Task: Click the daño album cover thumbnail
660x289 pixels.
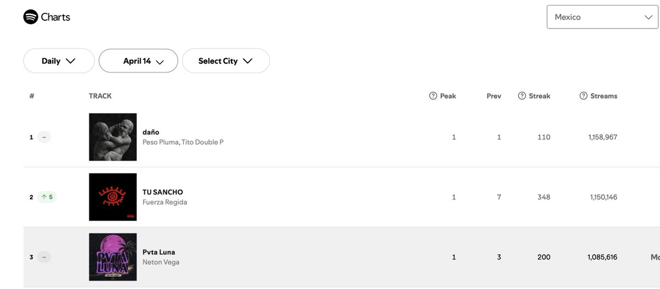Action: pyautogui.click(x=113, y=137)
